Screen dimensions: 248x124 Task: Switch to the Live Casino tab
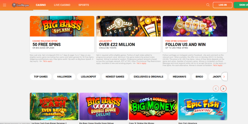point(62,5)
